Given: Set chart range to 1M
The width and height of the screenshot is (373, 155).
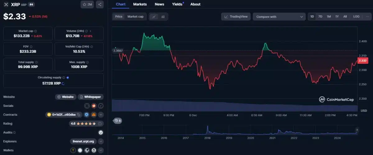Looking at the screenshot, I should (329, 16).
